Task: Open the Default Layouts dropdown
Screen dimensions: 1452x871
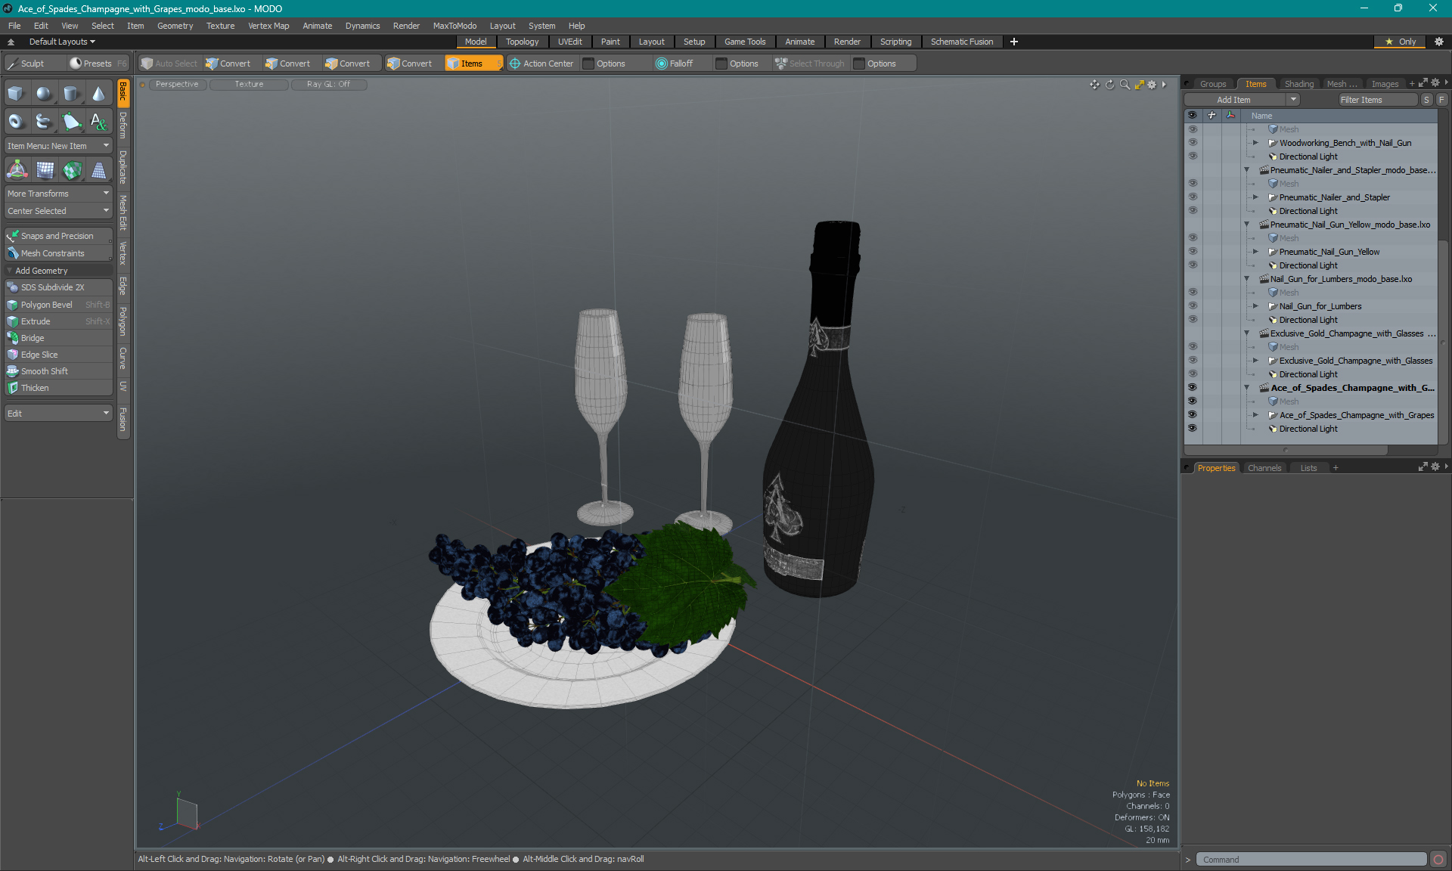Action: click(x=62, y=42)
